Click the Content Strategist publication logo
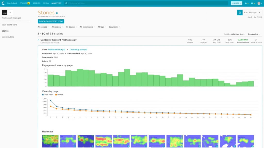The height and width of the screenshot is (148, 264). (4, 12)
